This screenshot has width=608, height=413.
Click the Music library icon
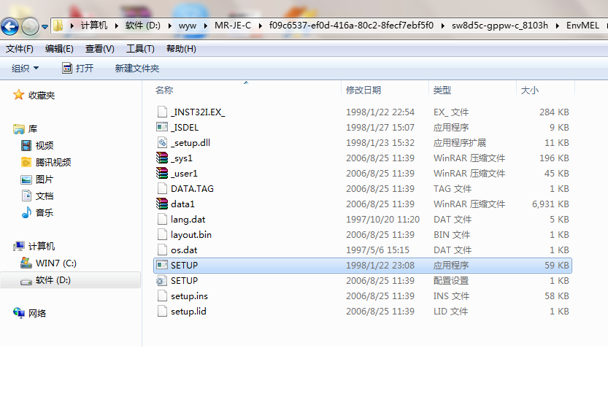click(x=27, y=213)
